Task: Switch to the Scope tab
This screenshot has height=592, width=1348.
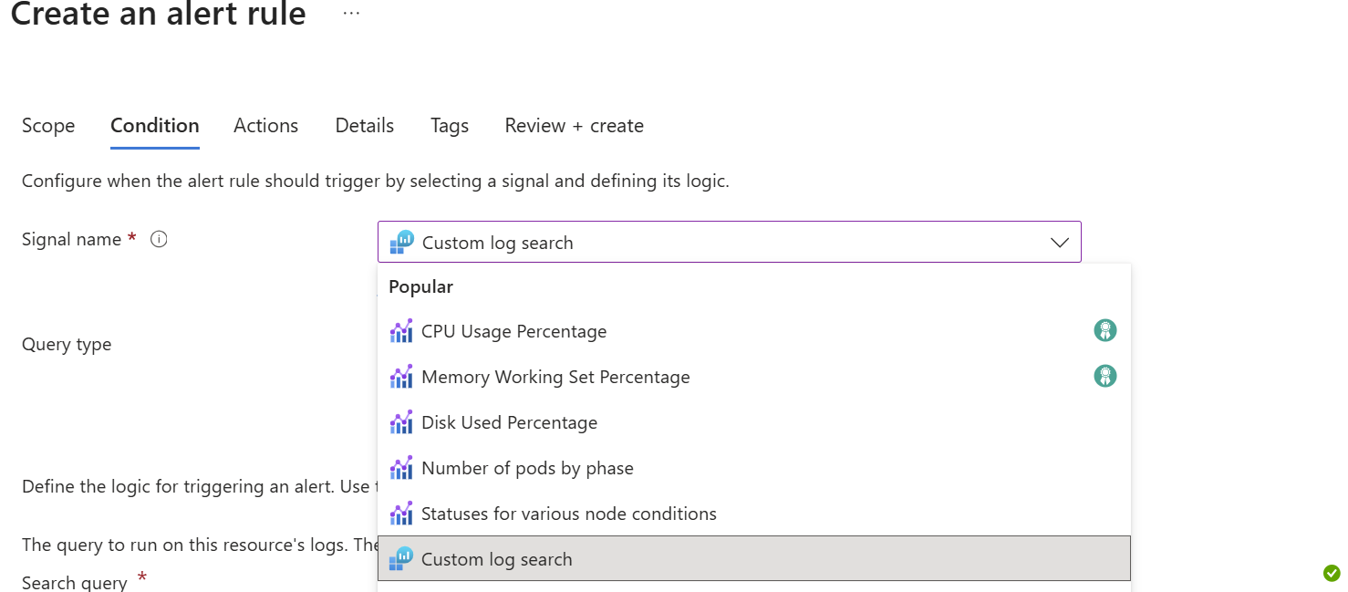Action: click(47, 125)
